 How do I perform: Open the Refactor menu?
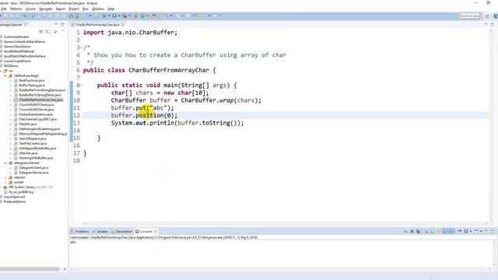[16, 9]
